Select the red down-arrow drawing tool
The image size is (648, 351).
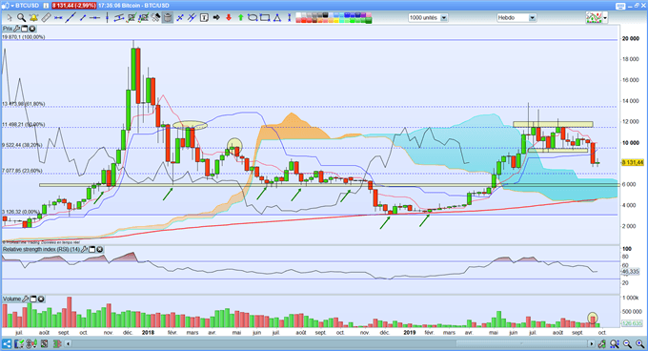coord(228,17)
